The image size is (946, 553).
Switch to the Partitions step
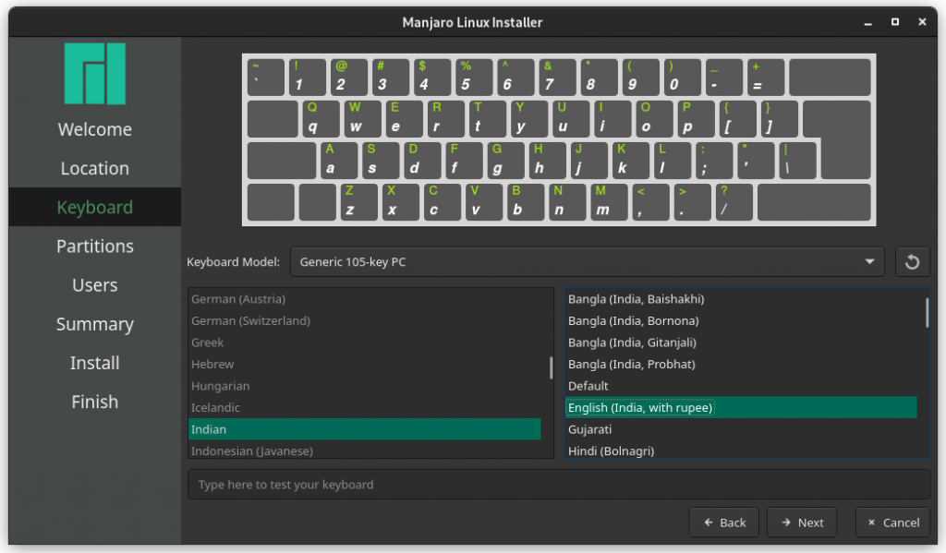(94, 246)
